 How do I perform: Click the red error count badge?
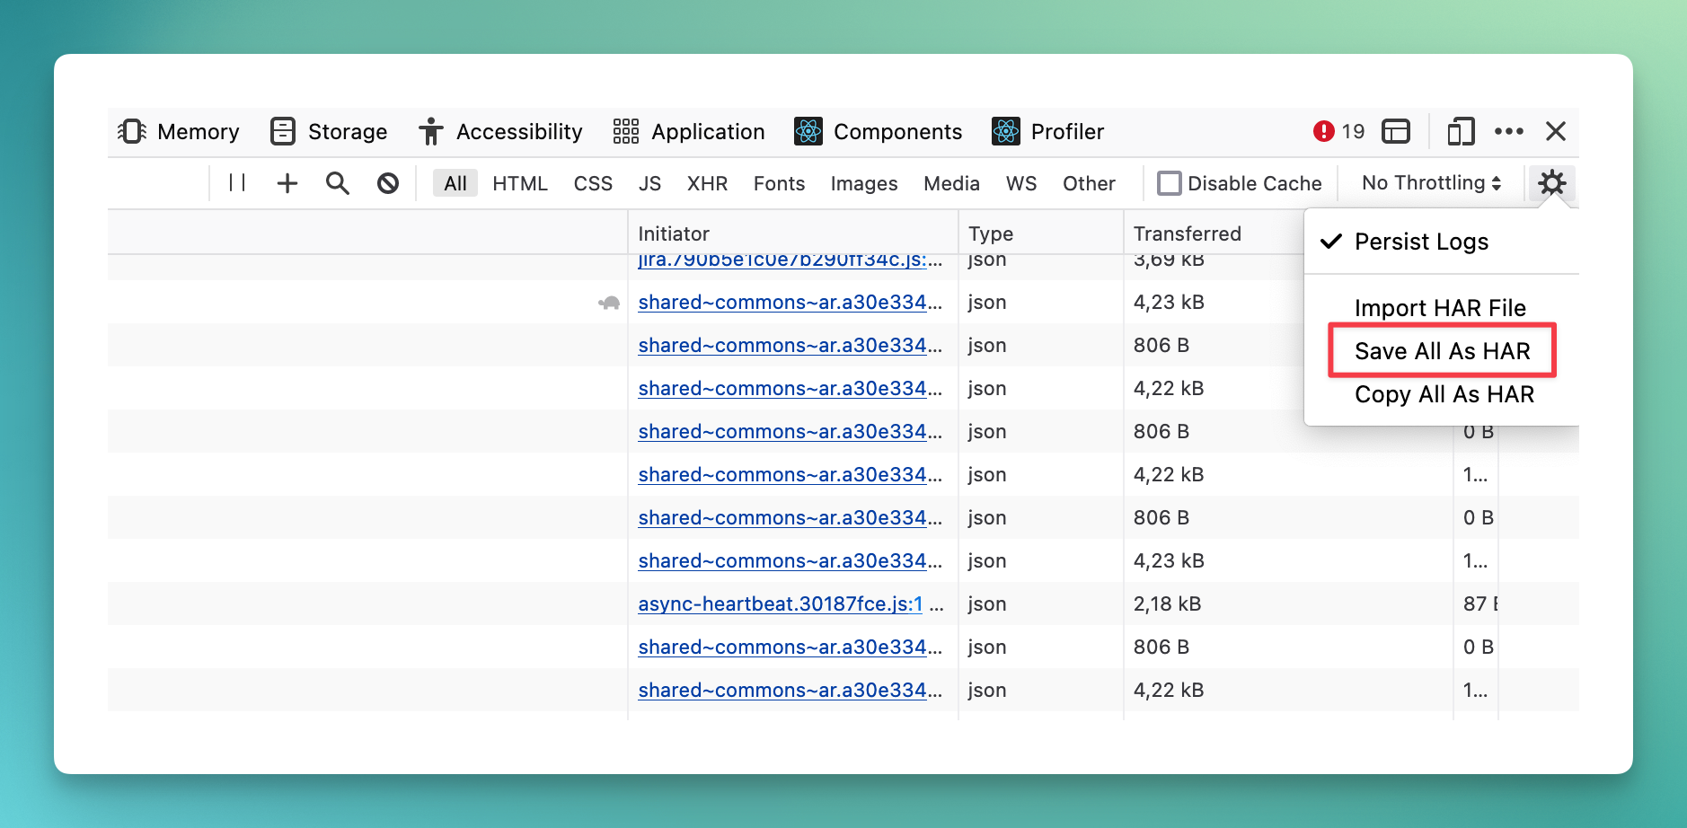pos(1338,132)
